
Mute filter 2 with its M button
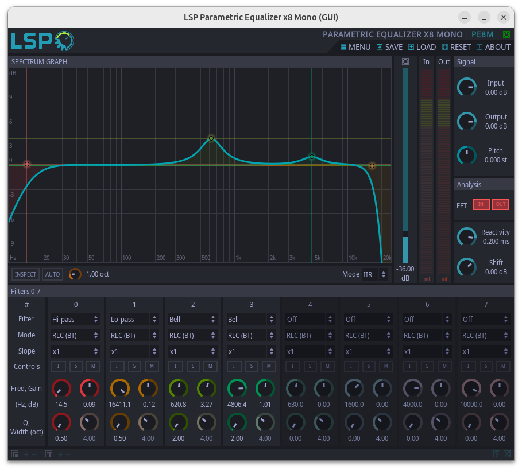tap(210, 366)
